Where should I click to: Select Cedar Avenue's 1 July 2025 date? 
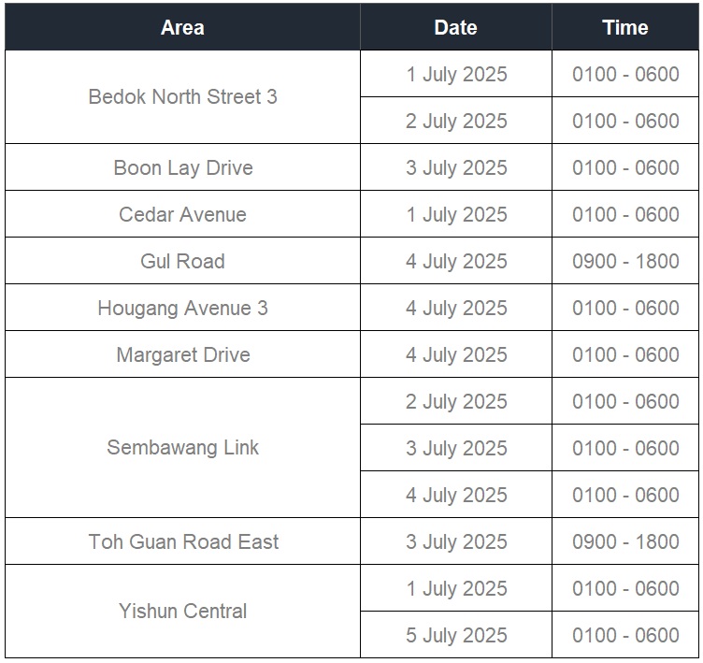(x=456, y=214)
